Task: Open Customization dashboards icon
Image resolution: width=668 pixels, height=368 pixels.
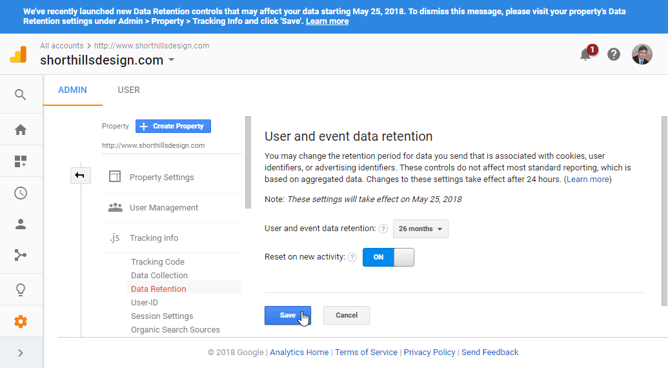Action: [21, 161]
